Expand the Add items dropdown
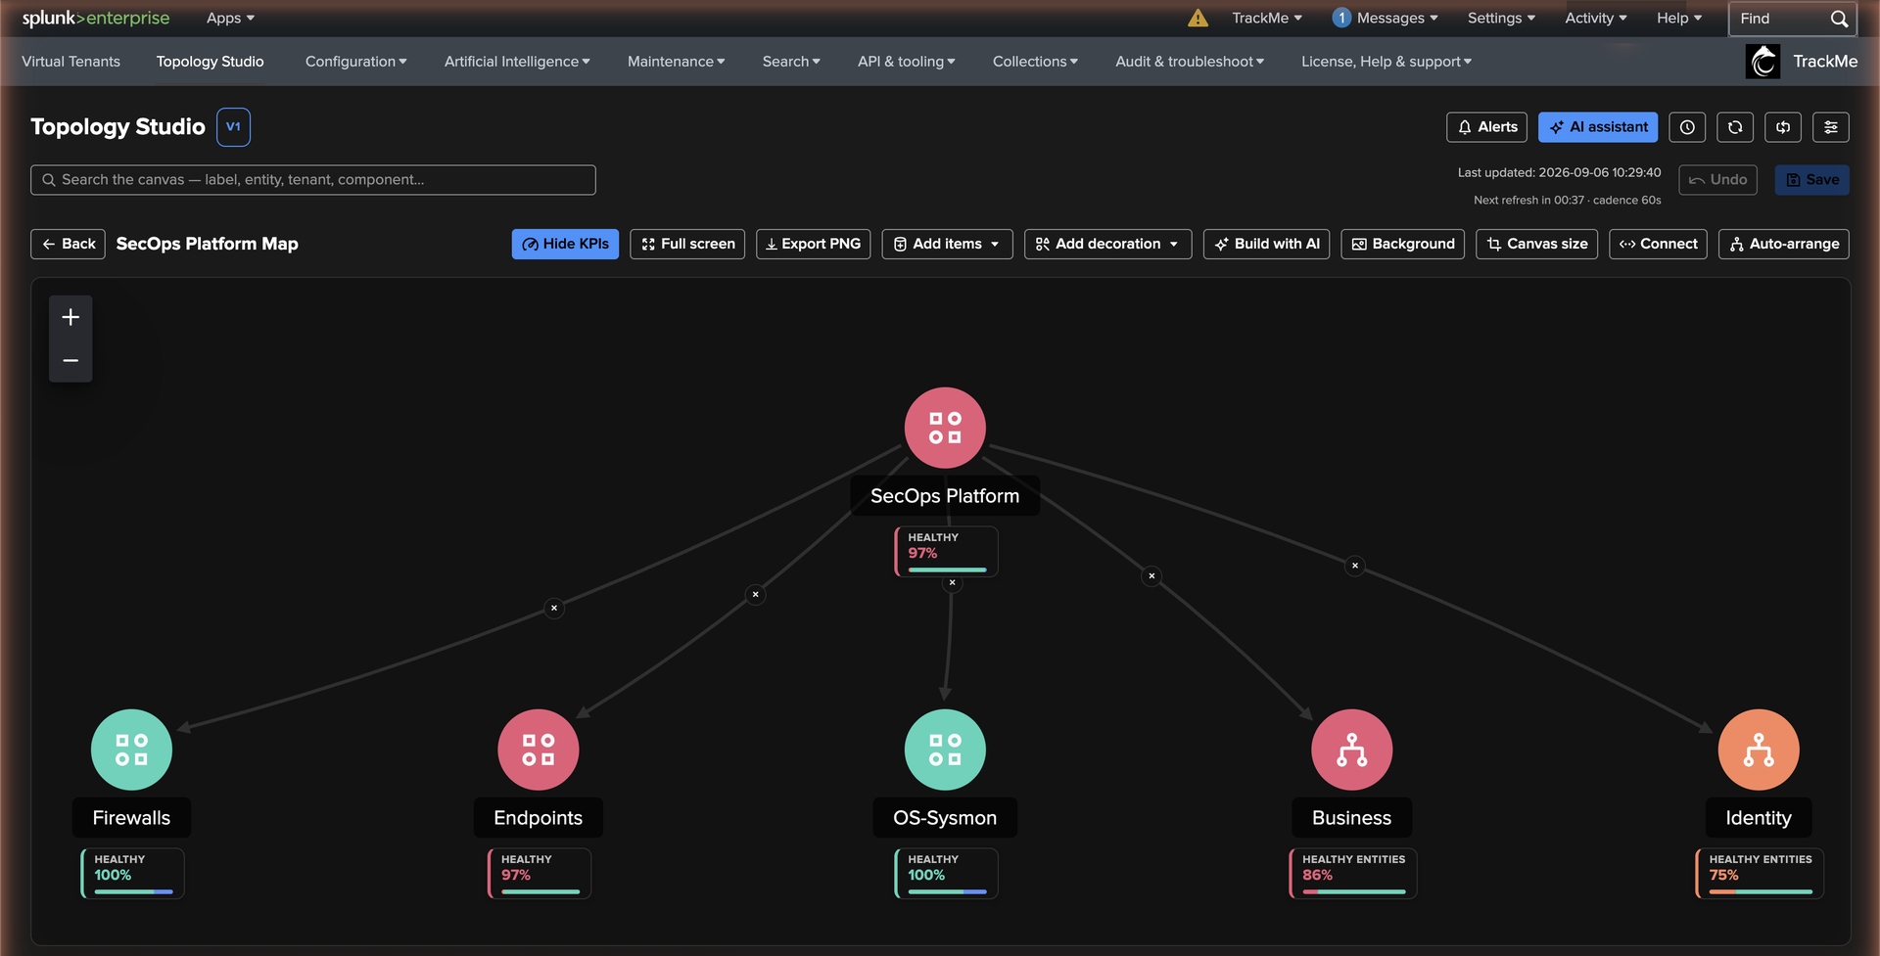The image size is (1880, 956). [x=947, y=244]
